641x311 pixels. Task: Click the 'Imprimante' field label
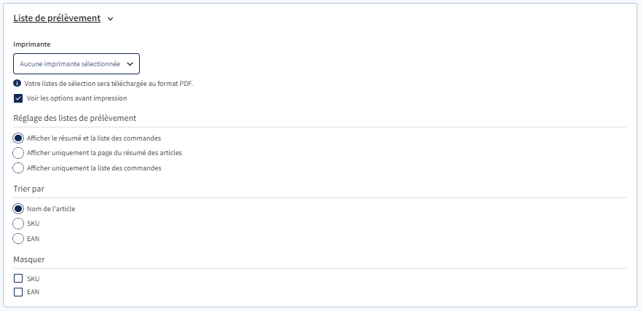[x=32, y=44]
